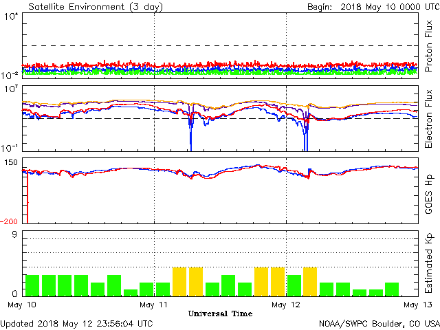Click the shortest green Kp bar on May 10
Viewport: 440px width, 330px height.
click(x=131, y=293)
